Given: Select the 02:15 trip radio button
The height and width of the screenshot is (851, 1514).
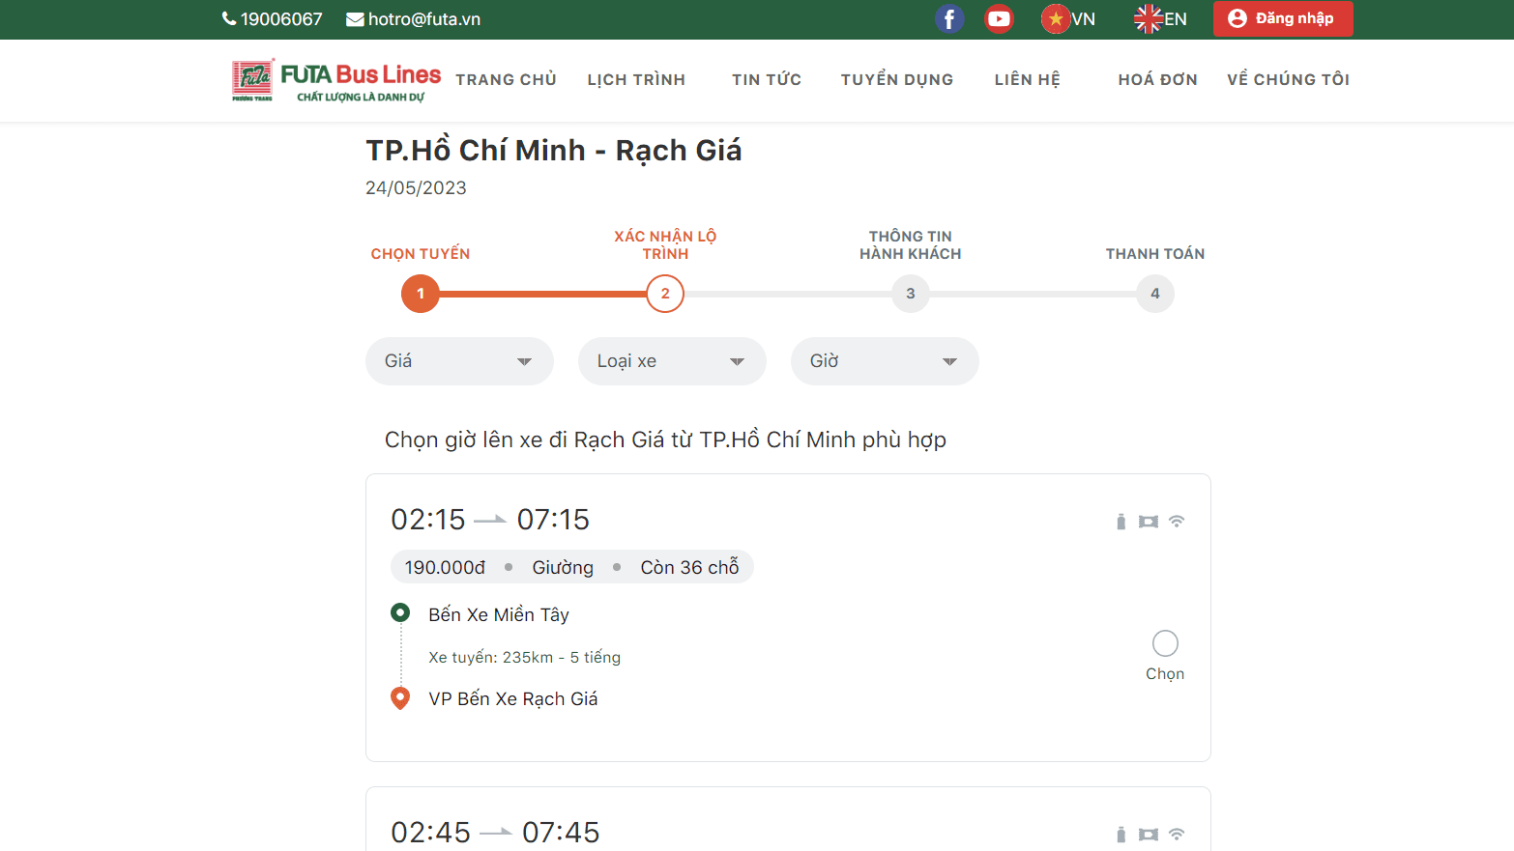Looking at the screenshot, I should click(x=1165, y=643).
